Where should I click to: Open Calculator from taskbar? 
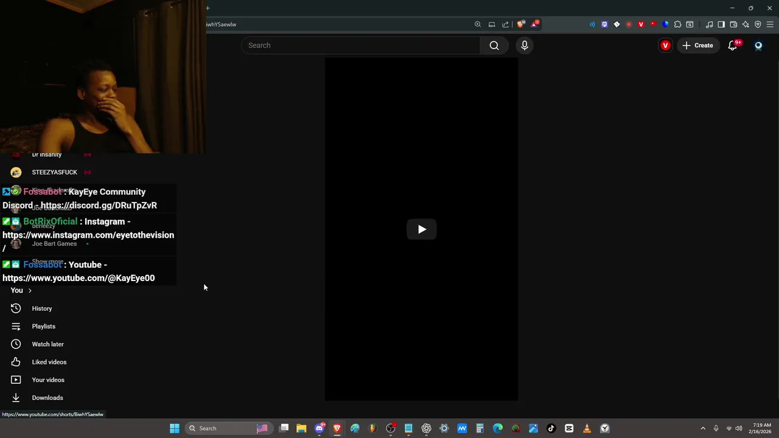click(480, 428)
